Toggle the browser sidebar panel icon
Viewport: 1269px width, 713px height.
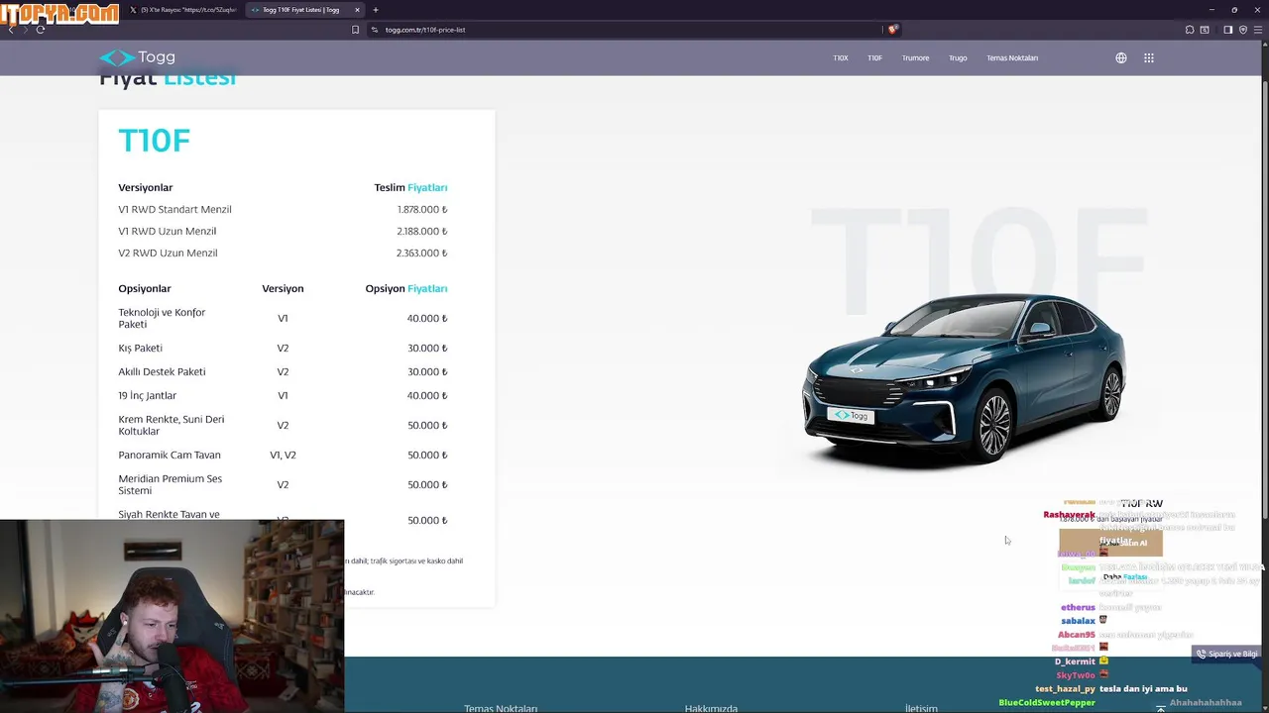[1227, 30]
